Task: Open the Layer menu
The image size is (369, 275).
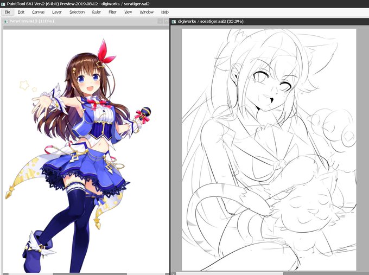Action: point(57,12)
